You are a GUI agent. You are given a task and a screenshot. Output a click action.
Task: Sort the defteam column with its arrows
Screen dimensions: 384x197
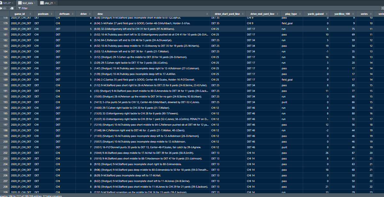(x=73, y=14)
